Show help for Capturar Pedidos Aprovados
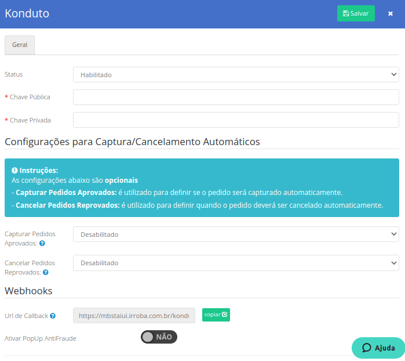The width and height of the screenshot is (405, 361). coord(42,244)
